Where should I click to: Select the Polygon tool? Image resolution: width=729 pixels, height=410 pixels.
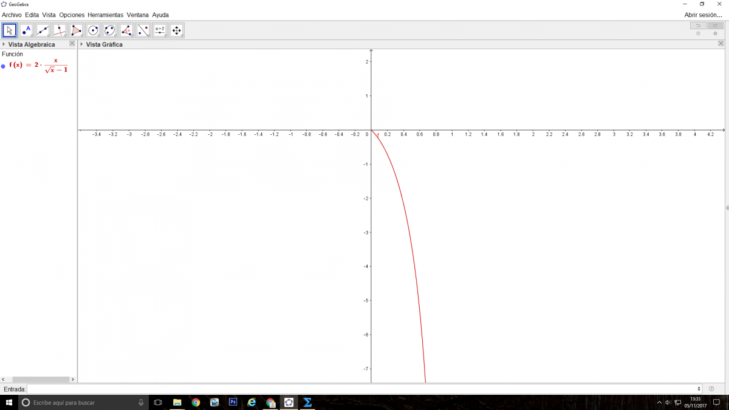(x=77, y=30)
